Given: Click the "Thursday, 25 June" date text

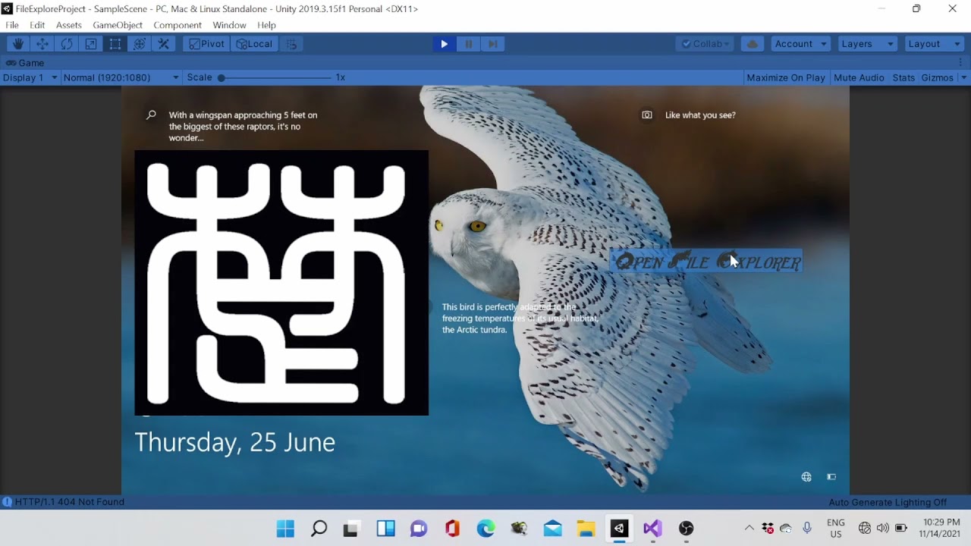Looking at the screenshot, I should (x=235, y=442).
